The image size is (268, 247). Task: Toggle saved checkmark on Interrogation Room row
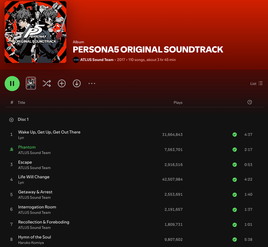click(x=235, y=210)
